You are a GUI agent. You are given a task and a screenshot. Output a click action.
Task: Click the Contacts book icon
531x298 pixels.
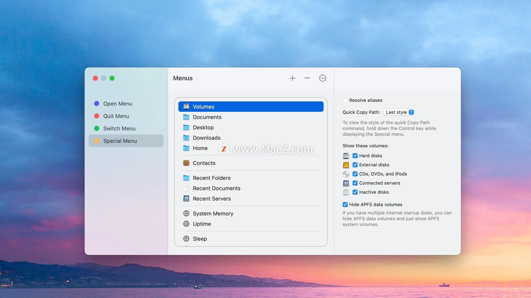[x=186, y=163]
